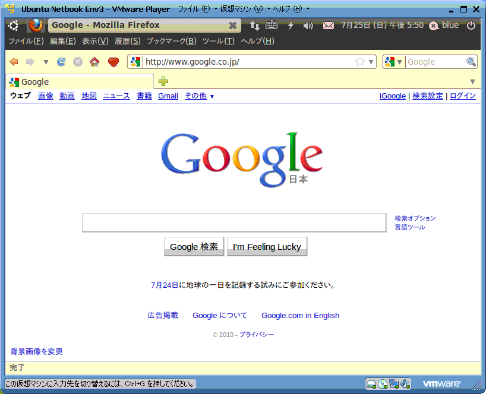The height and width of the screenshot is (394, 486).
Task: Open 検索オプション link
Action: pyautogui.click(x=415, y=218)
